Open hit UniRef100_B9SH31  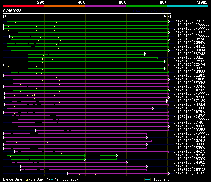click(x=189, y=21)
